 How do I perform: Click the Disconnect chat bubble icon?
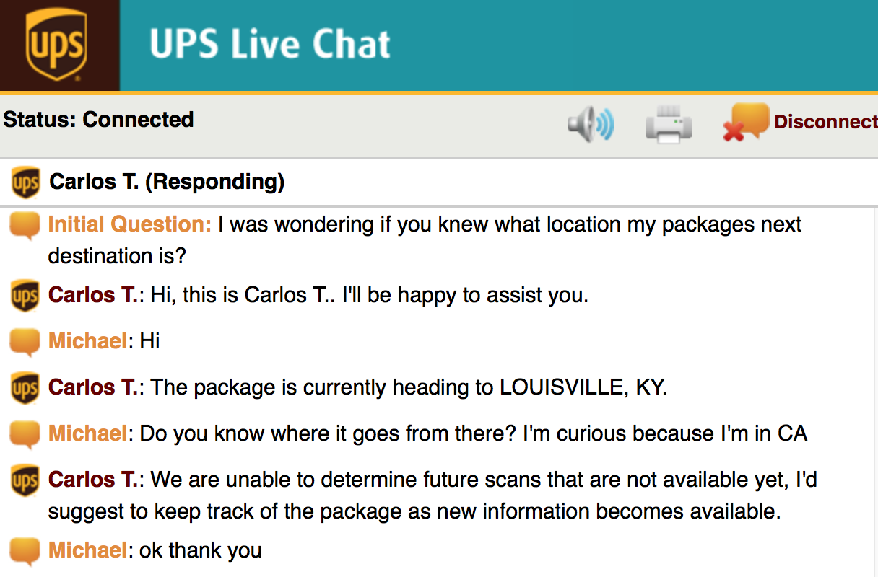coord(746,123)
